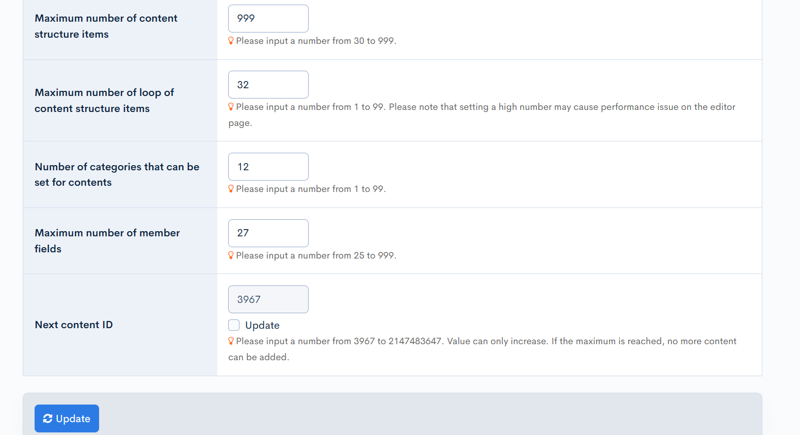
Task: Click the label Maximum number of content structure items
Action: pyautogui.click(x=106, y=26)
